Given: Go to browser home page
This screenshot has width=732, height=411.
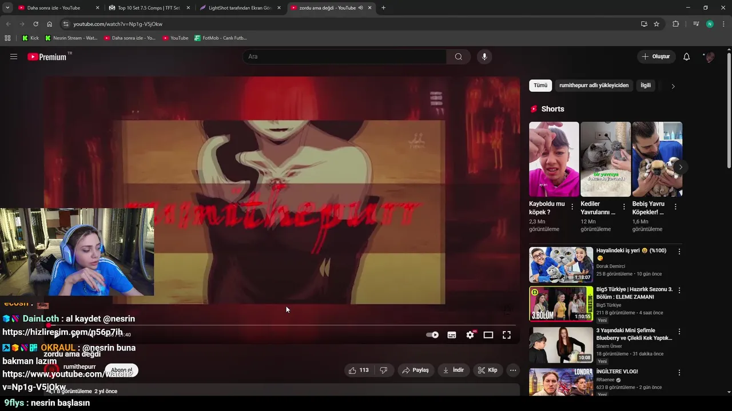Looking at the screenshot, I should pyautogui.click(x=49, y=24).
